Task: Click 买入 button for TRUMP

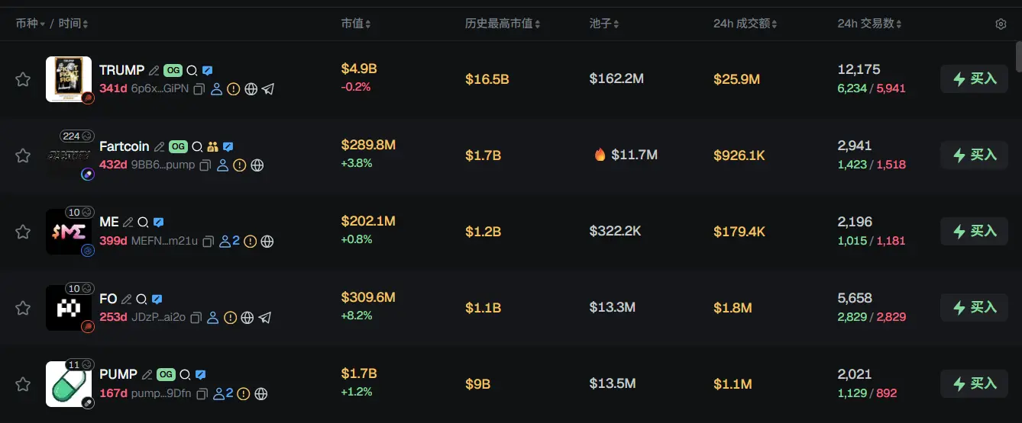Action: (974, 79)
